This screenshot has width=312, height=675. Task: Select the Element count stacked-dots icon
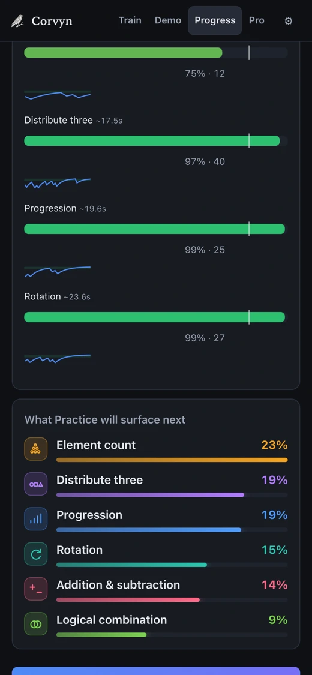[x=36, y=449]
